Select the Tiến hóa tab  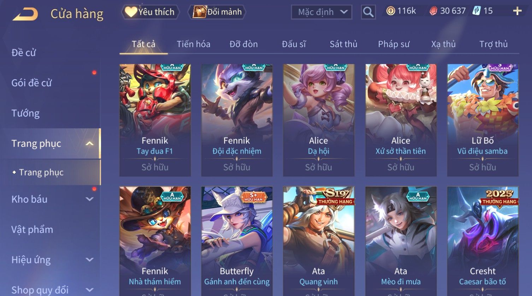pos(193,44)
